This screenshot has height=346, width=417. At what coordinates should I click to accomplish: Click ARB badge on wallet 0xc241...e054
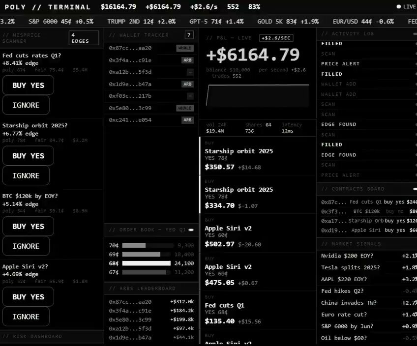click(187, 120)
